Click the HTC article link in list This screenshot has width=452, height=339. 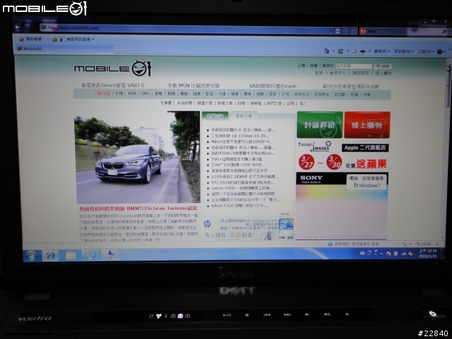243,182
